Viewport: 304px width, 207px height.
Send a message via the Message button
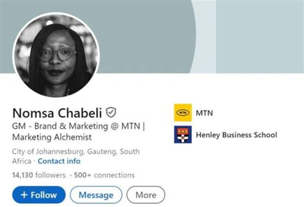[x=96, y=195]
